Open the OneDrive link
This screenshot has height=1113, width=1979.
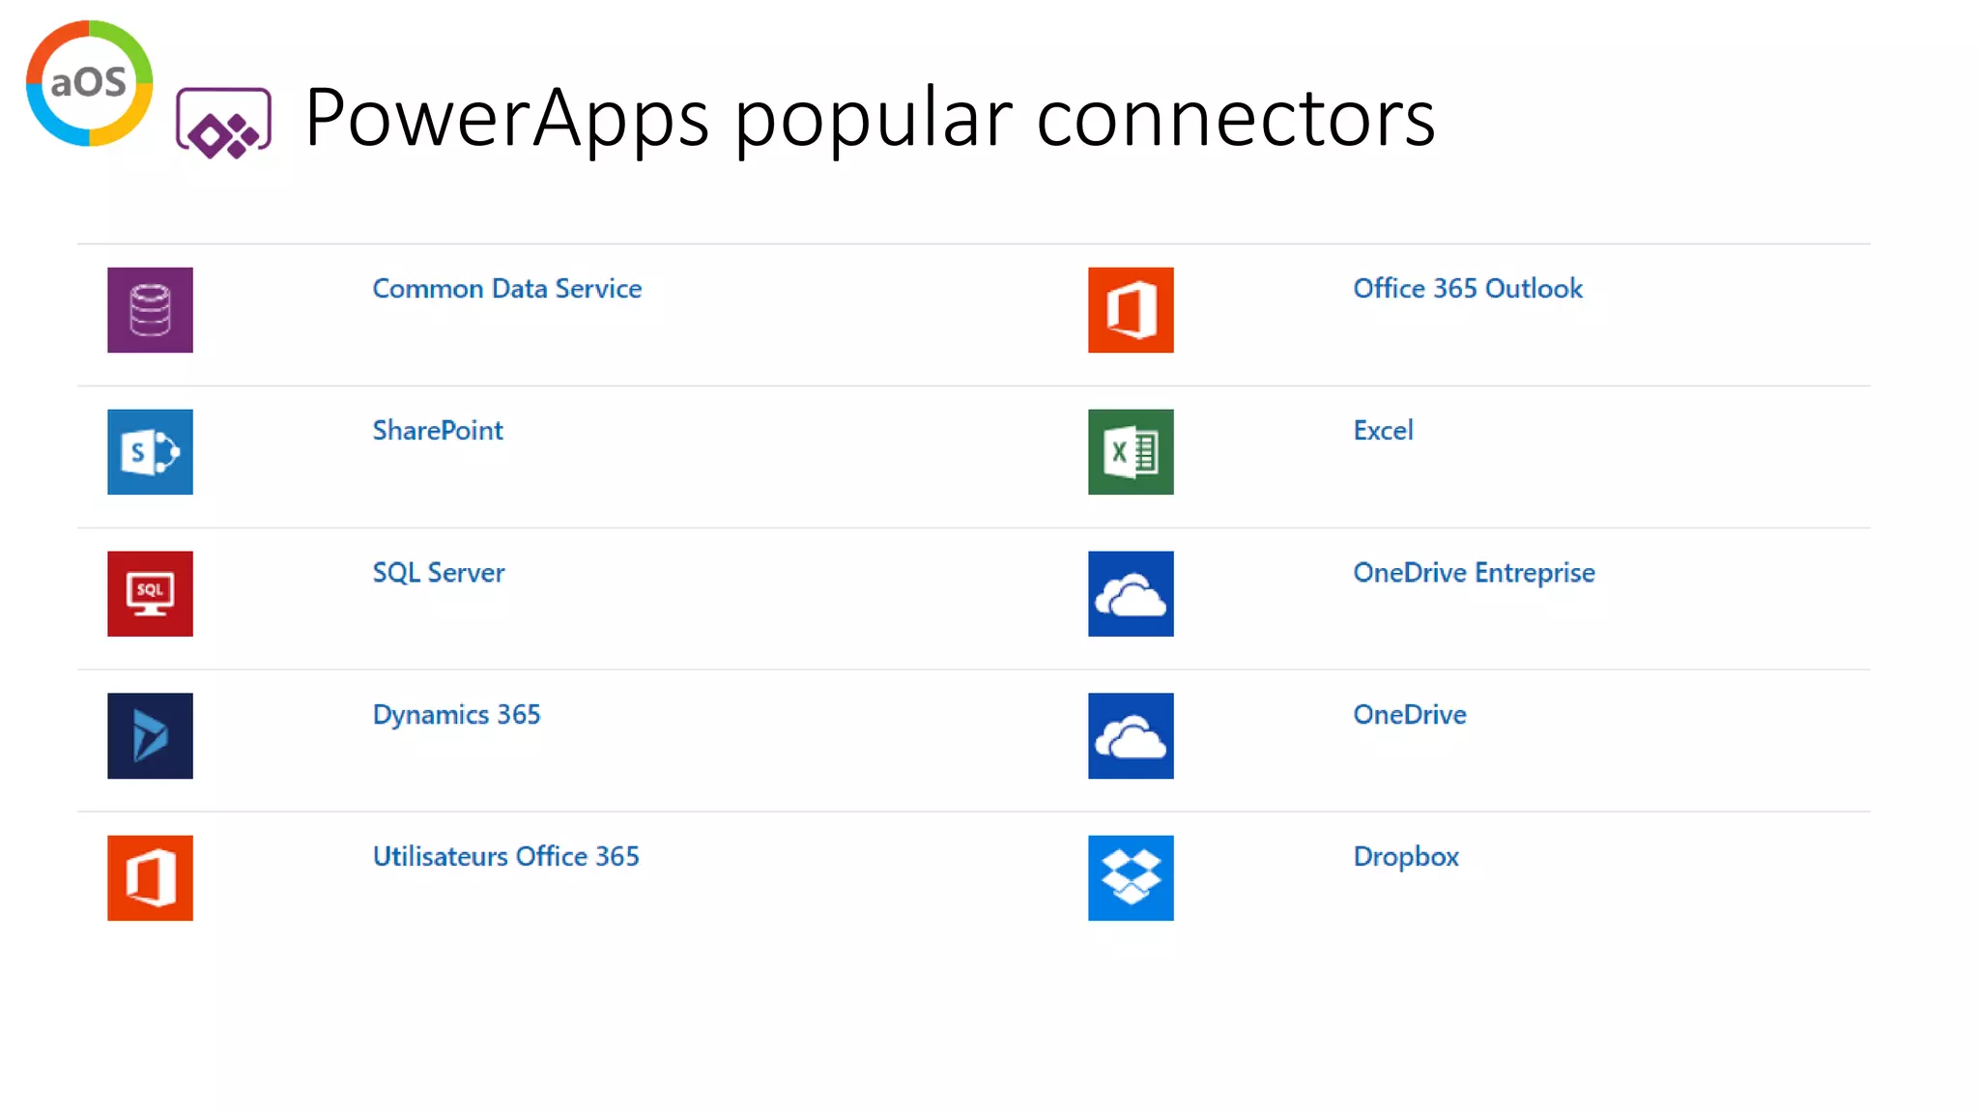click(1410, 714)
